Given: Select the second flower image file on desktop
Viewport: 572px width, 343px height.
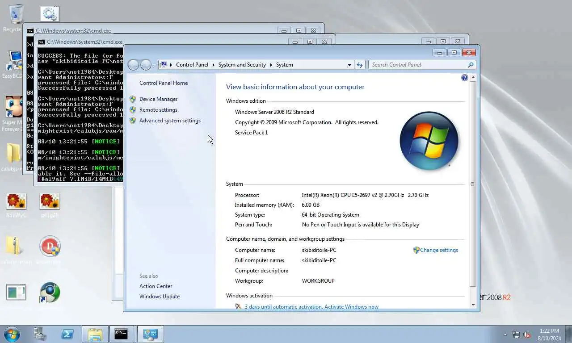Looking at the screenshot, I should pyautogui.click(x=50, y=201).
